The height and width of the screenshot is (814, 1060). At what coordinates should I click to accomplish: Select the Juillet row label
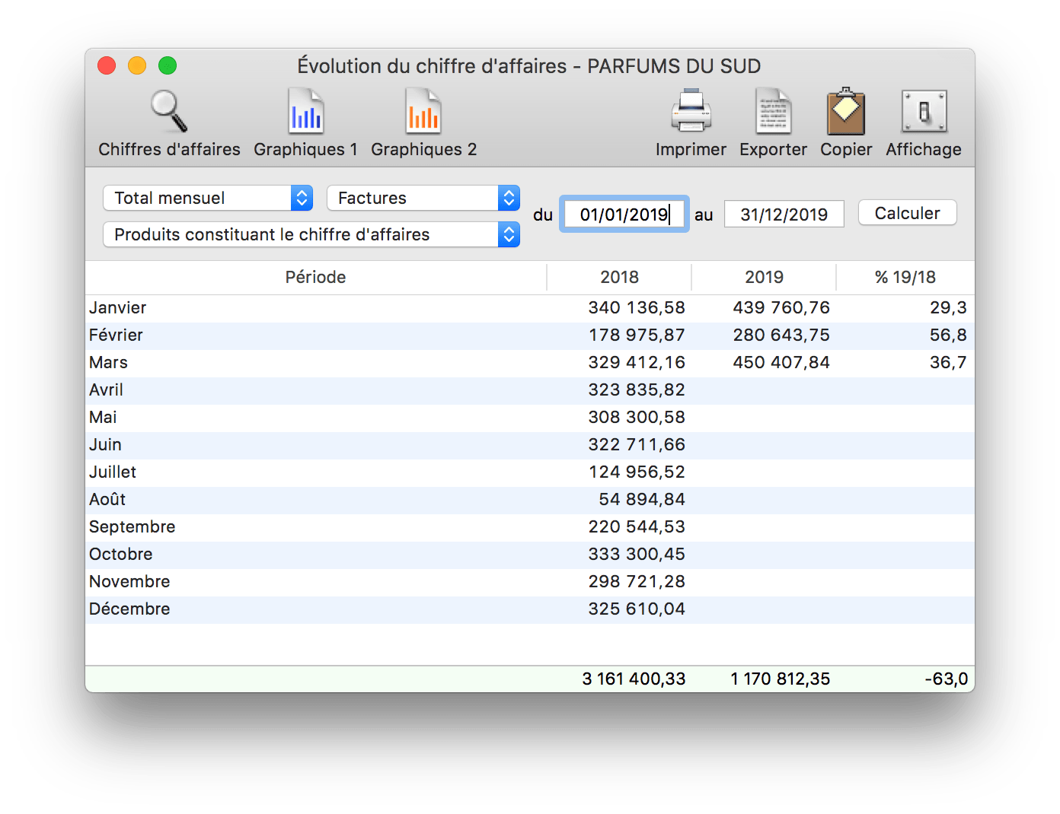[113, 472]
